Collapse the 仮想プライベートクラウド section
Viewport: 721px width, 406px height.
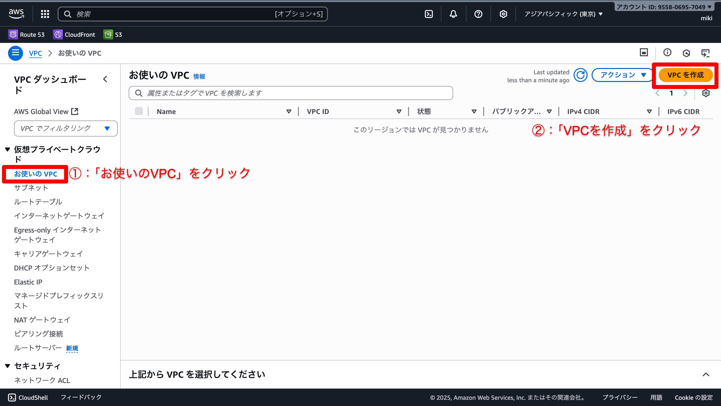(x=8, y=149)
